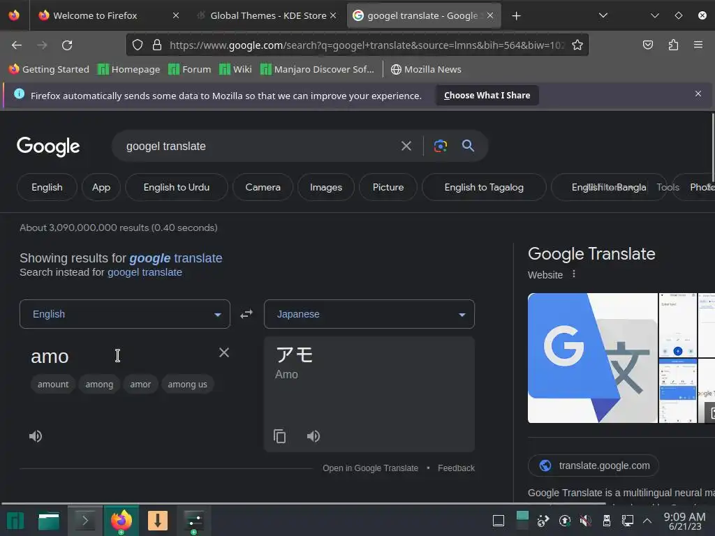List all tabs with the dropdown arrow
Viewport: 715px width, 536px height.
tap(603, 15)
